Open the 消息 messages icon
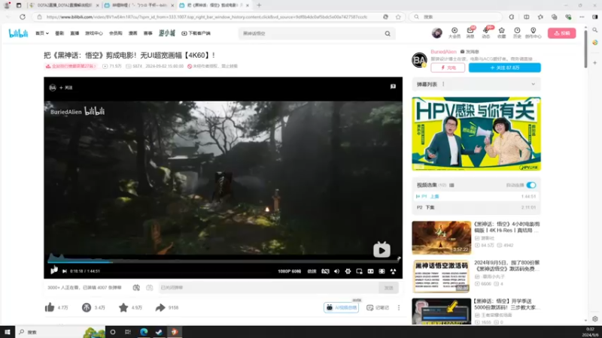The image size is (602, 338). (470, 33)
